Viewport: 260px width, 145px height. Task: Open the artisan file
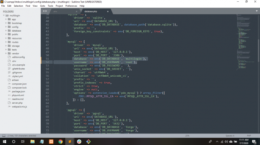(15, 80)
